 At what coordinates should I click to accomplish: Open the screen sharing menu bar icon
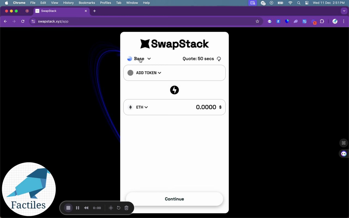(252, 3)
